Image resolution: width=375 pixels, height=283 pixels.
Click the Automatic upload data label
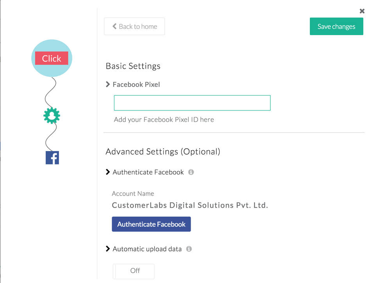pos(147,249)
